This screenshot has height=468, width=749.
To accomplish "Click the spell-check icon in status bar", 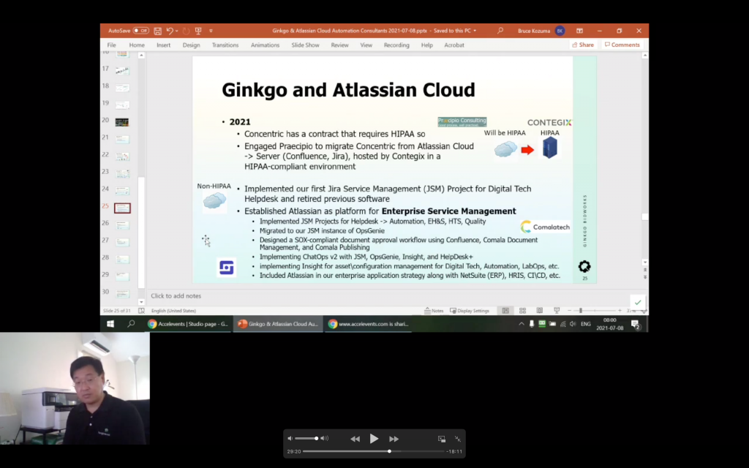I will click(x=141, y=310).
